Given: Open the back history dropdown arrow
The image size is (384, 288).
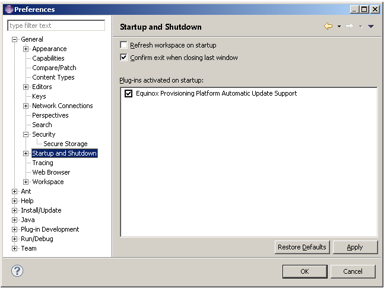Looking at the screenshot, I should (x=339, y=26).
